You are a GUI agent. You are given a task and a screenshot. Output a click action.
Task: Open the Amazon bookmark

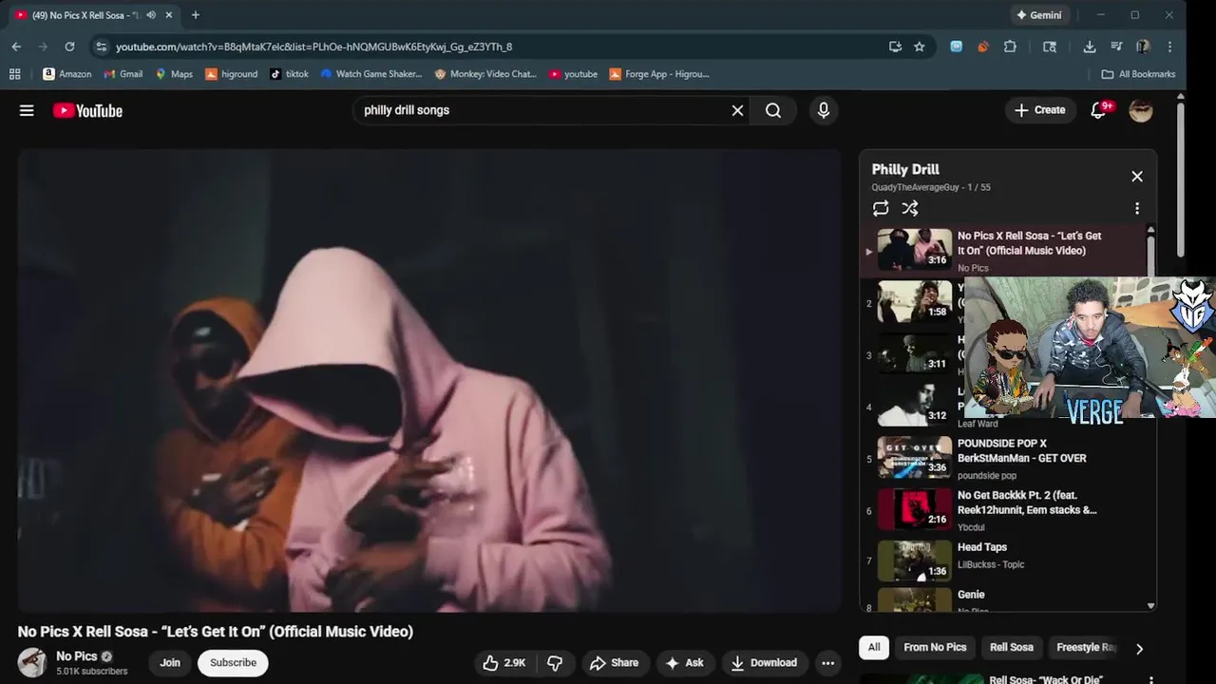point(67,74)
